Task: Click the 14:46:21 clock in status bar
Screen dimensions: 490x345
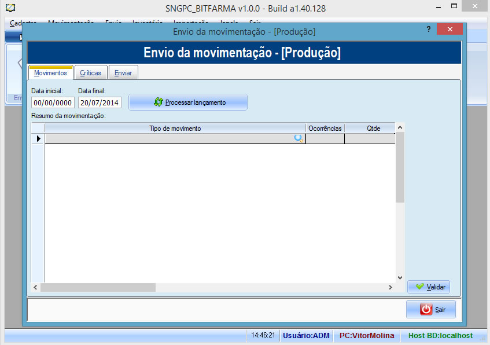Action: tap(263, 335)
